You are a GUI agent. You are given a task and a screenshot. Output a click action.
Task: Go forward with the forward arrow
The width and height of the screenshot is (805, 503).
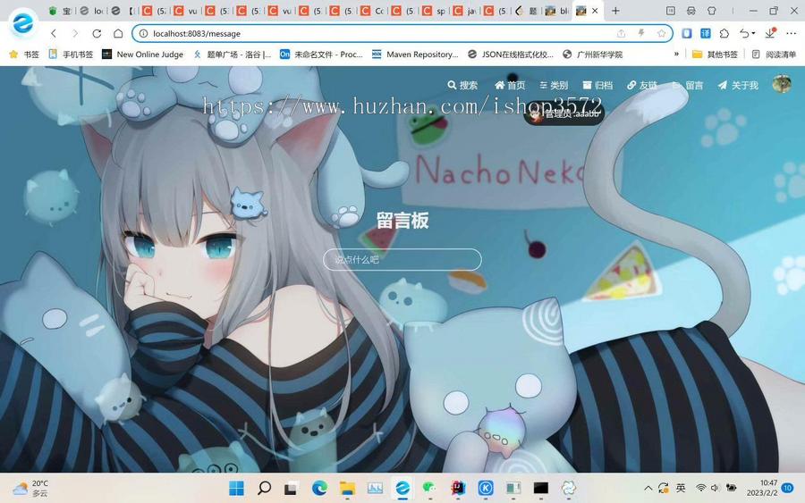[75, 33]
